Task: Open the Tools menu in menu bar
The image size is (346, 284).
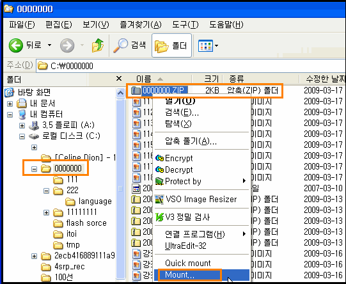Action: (185, 24)
